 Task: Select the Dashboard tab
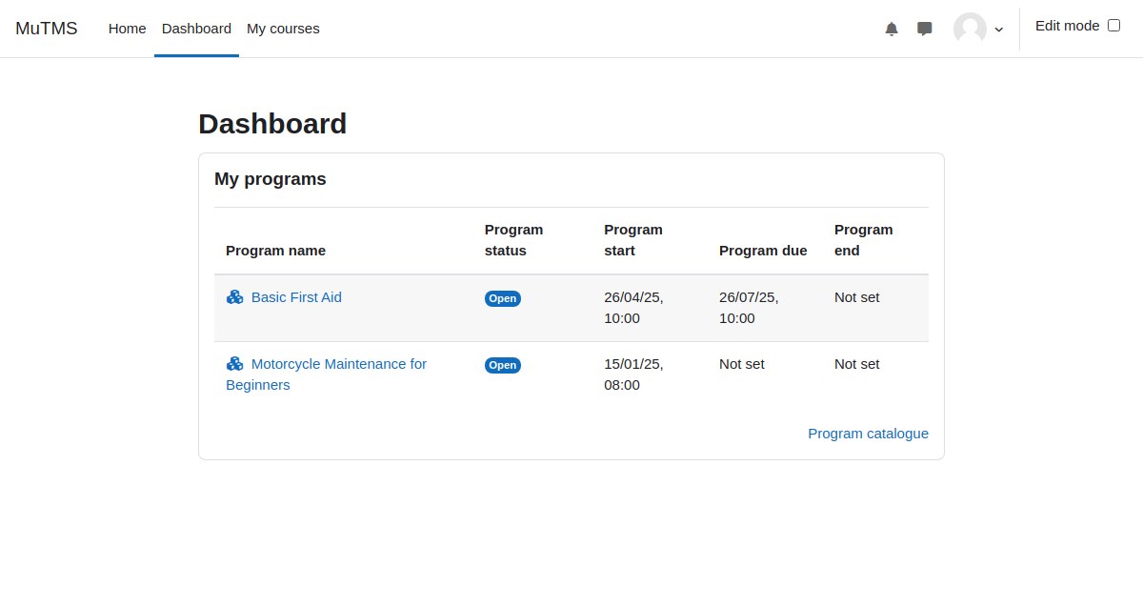[x=196, y=29]
